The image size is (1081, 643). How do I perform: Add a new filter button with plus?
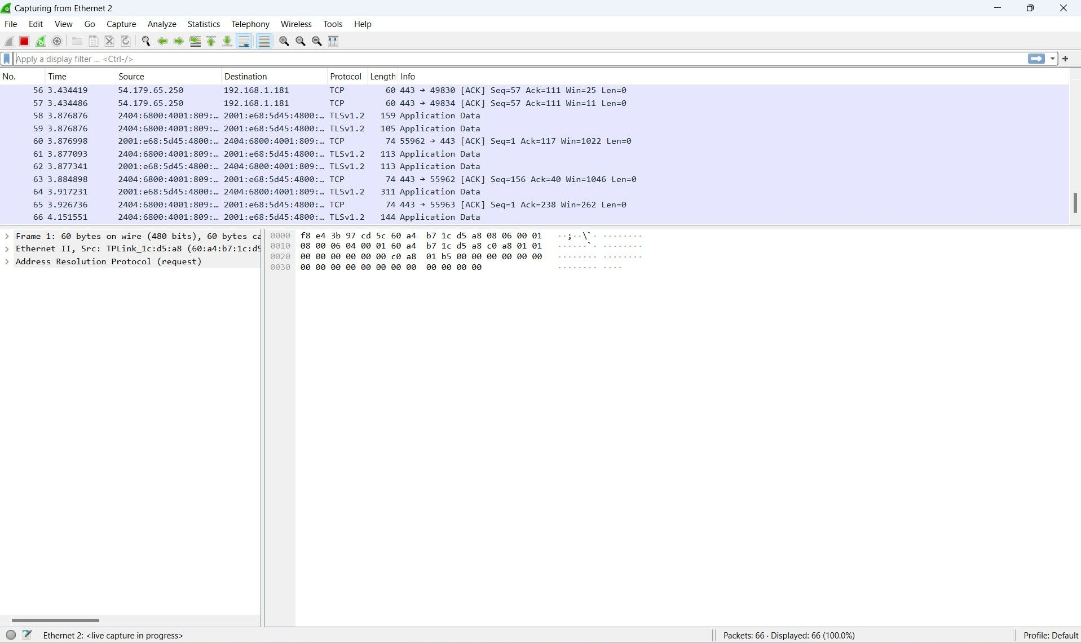point(1066,59)
